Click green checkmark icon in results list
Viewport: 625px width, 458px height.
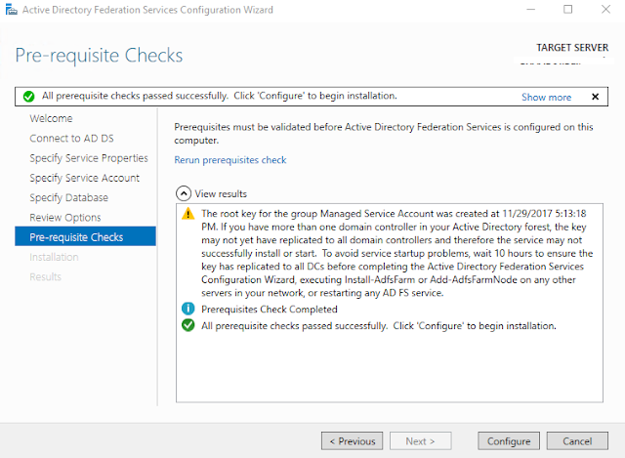[x=188, y=325]
